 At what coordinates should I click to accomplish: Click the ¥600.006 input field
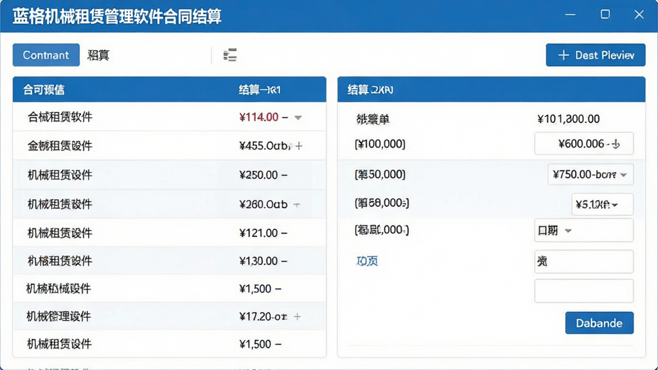coord(583,144)
